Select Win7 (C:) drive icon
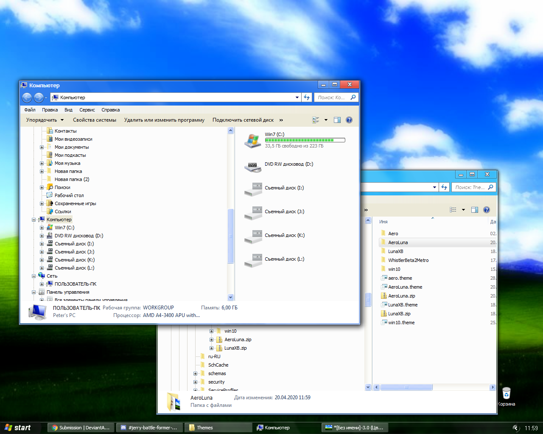543x434 pixels. (x=253, y=140)
